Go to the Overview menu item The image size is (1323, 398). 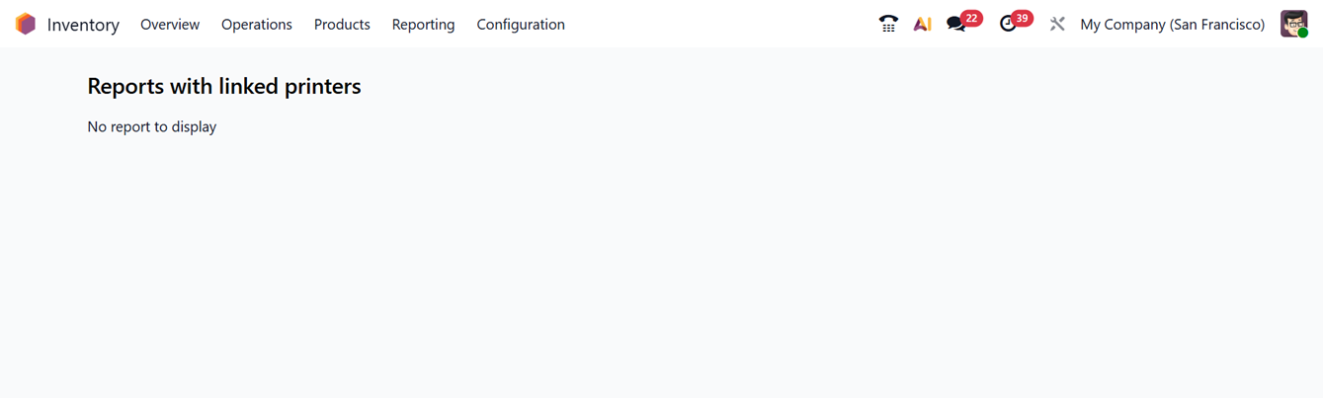tap(170, 24)
